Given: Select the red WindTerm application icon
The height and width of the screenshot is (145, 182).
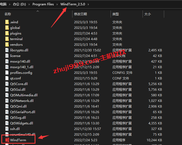Looking at the screenshot, I should click(x=7, y=140).
